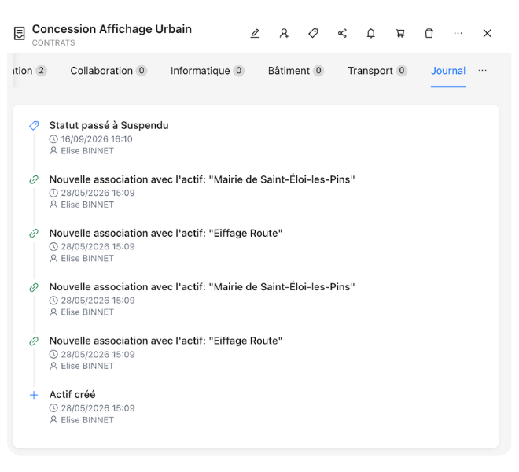Click the share icon

click(342, 34)
